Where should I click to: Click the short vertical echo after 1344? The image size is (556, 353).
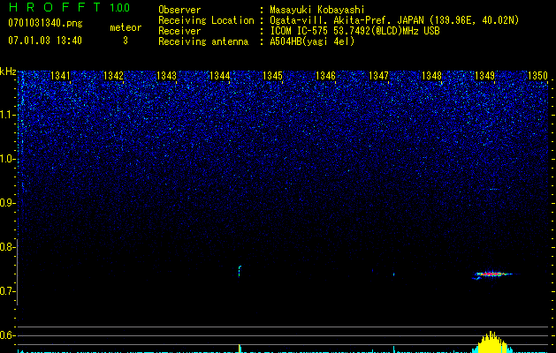click(x=240, y=271)
